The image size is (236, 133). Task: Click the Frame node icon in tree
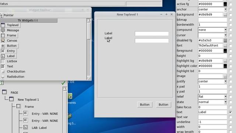[18, 106]
